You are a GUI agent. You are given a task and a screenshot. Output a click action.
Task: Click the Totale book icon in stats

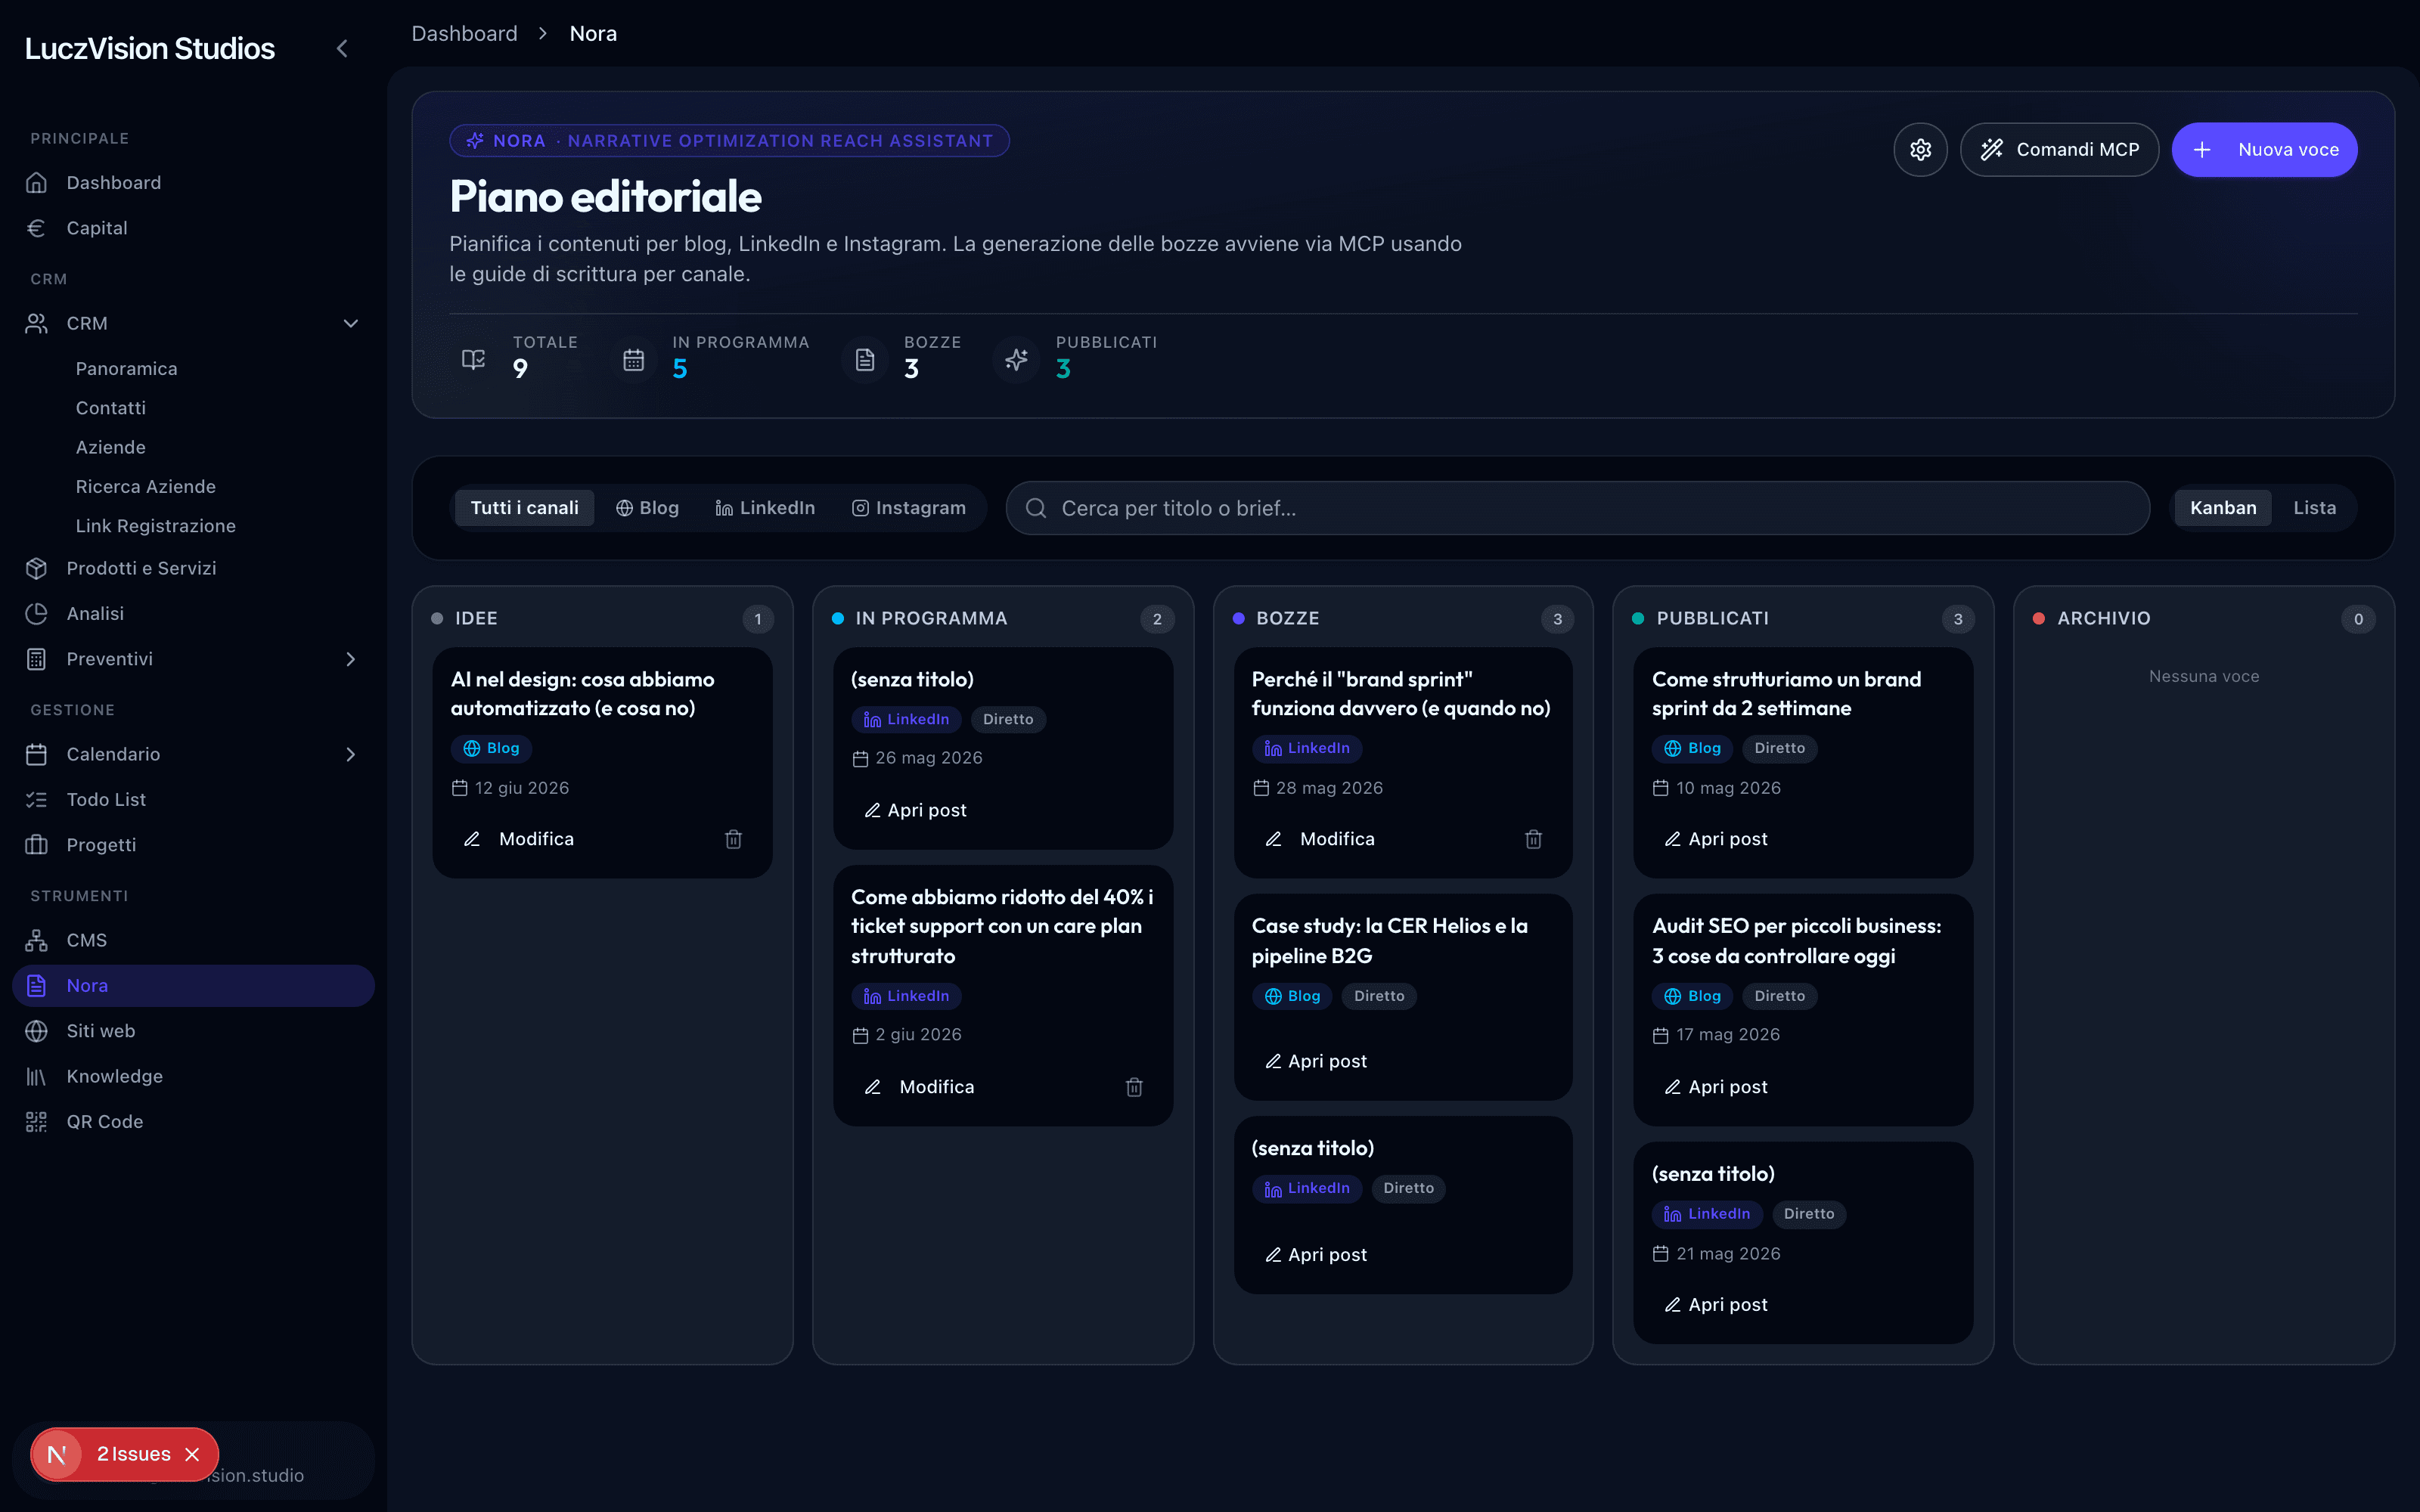click(473, 358)
